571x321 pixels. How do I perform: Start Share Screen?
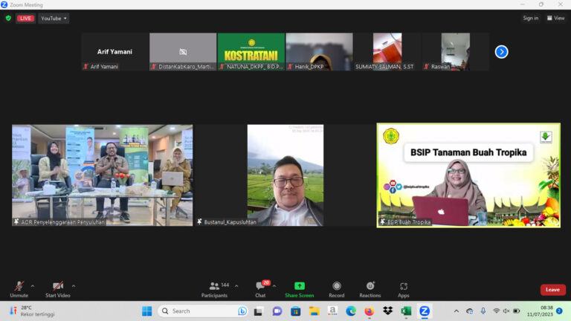pyautogui.click(x=300, y=290)
